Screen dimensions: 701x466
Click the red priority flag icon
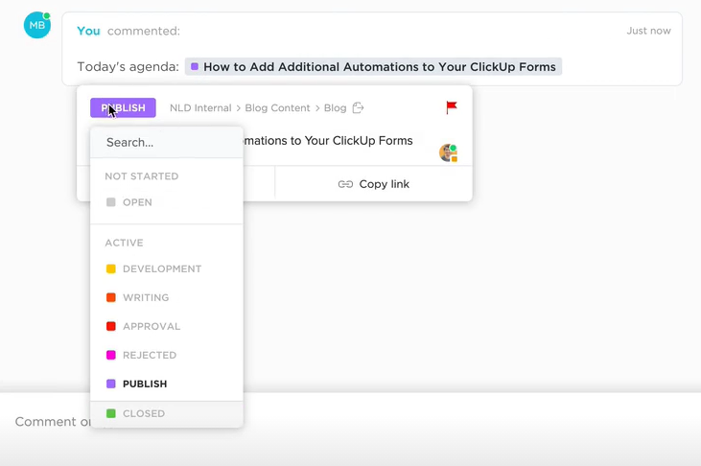[452, 107]
